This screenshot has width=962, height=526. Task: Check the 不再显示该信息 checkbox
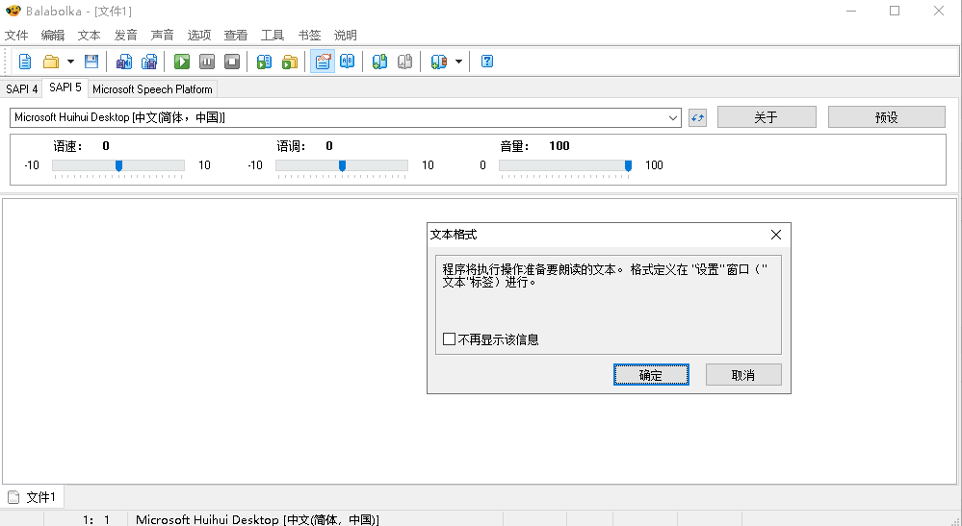pos(449,339)
